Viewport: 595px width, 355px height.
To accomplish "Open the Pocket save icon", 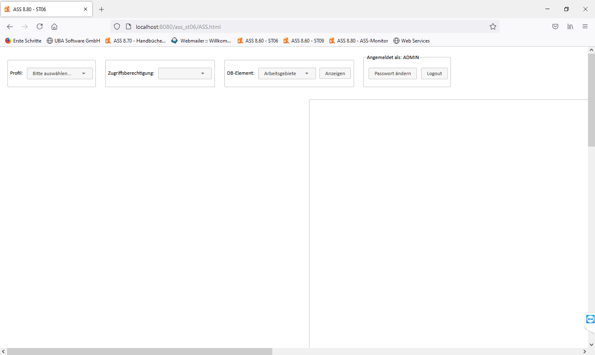I will (555, 26).
